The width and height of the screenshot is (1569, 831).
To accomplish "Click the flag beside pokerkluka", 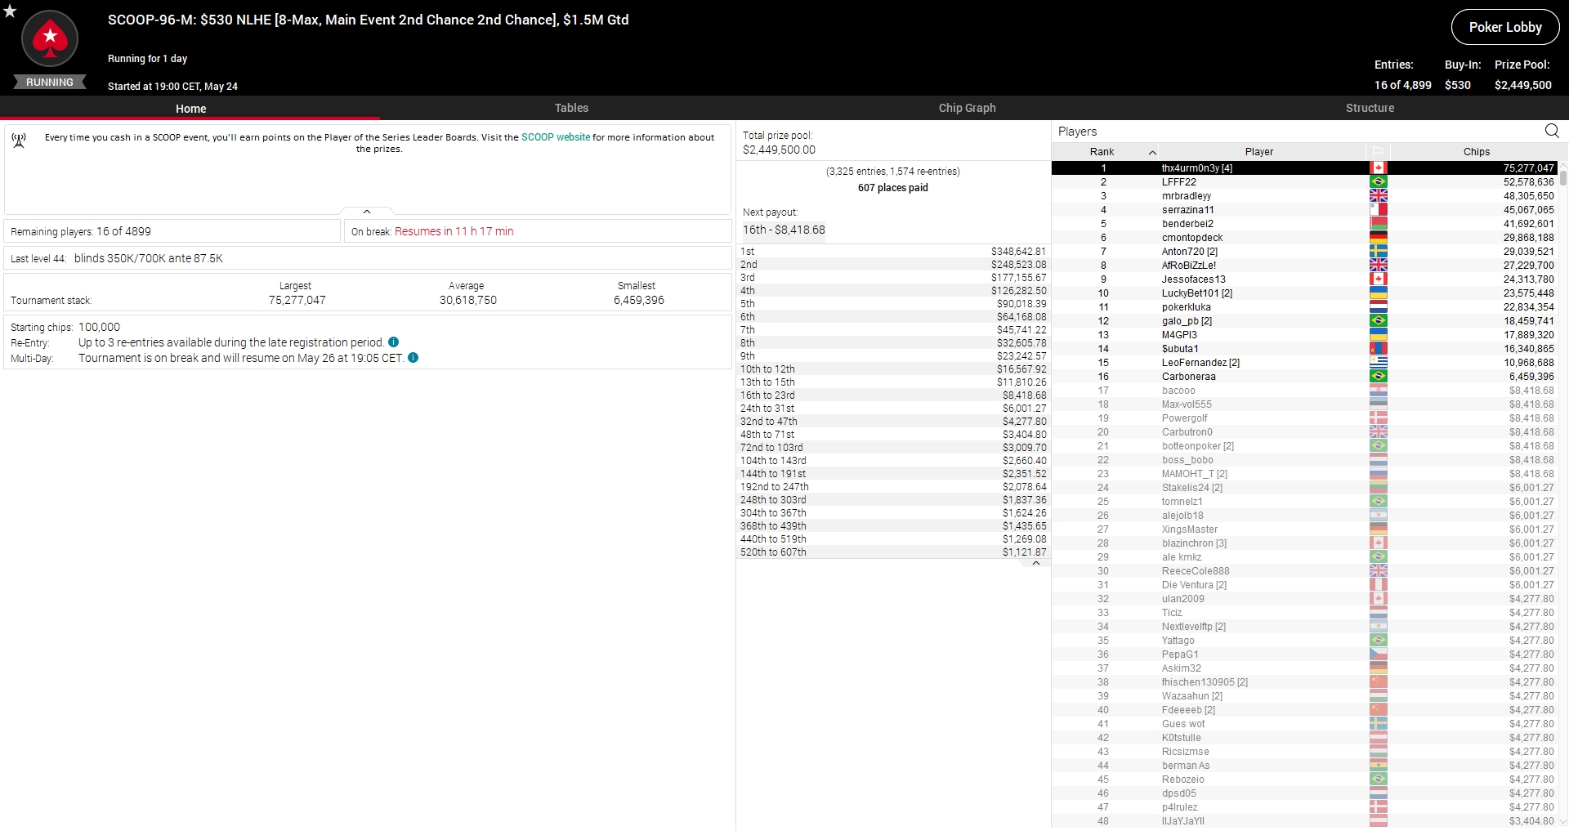I will coord(1379,307).
